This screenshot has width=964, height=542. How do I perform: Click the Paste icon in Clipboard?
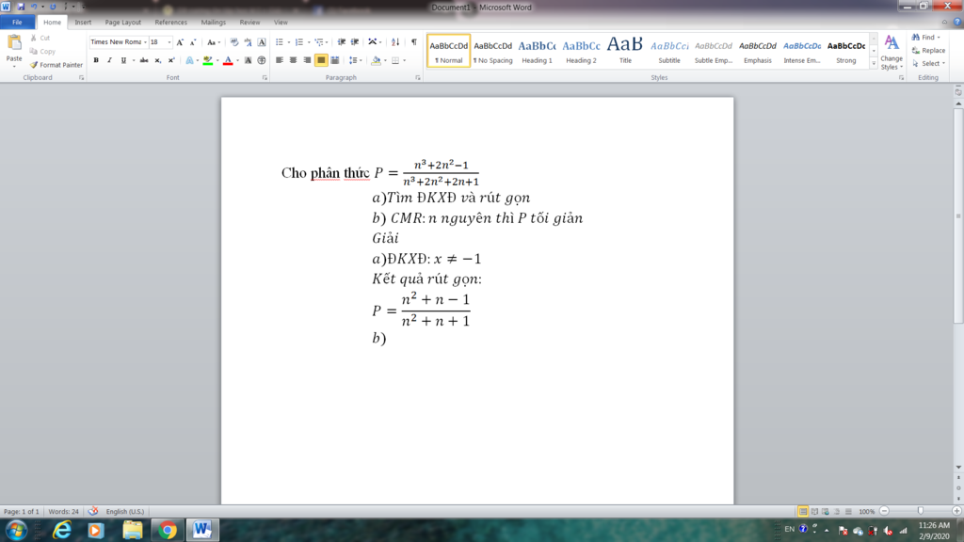[x=13, y=43]
